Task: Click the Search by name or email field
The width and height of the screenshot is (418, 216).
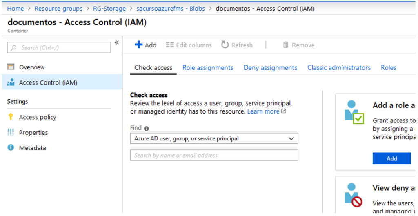Action: (x=214, y=155)
